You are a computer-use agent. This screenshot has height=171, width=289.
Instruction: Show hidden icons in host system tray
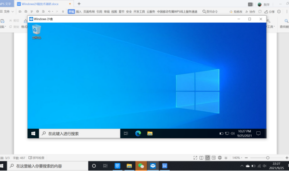242,166
